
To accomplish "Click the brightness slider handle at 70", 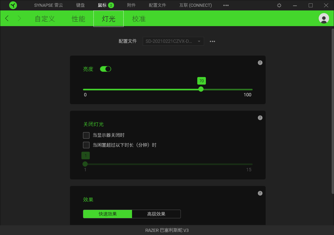I will coord(201,89).
